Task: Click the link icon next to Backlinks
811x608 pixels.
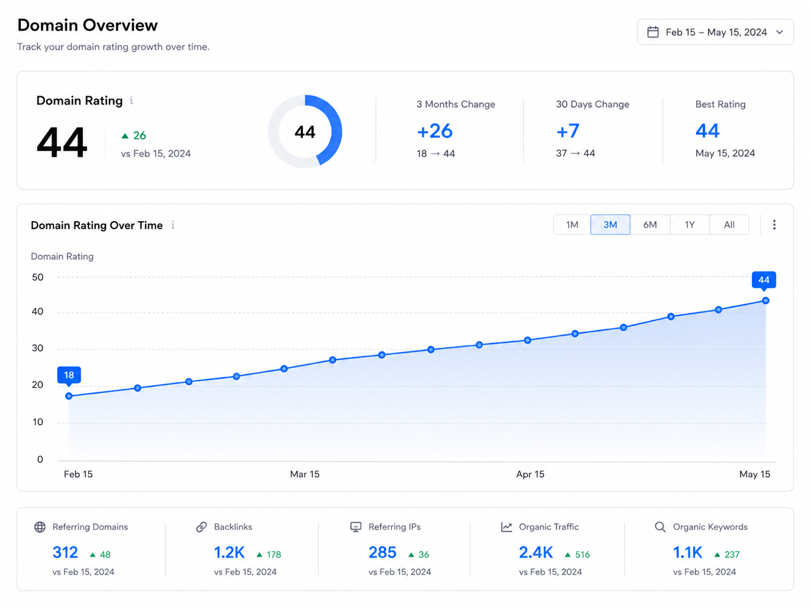Action: click(x=202, y=527)
